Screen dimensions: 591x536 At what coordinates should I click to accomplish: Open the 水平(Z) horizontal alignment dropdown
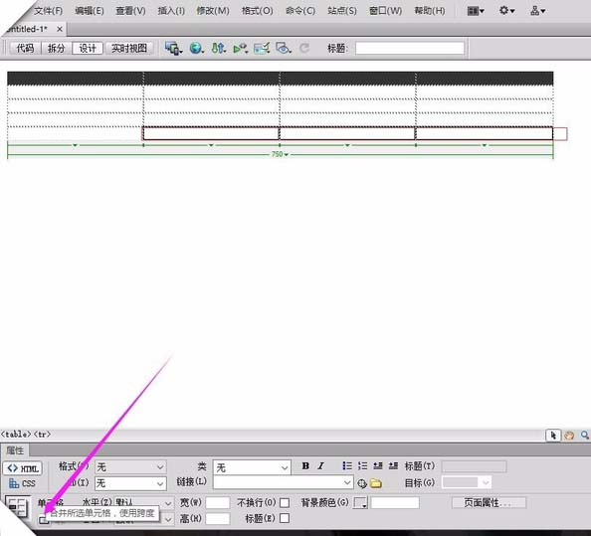point(144,503)
